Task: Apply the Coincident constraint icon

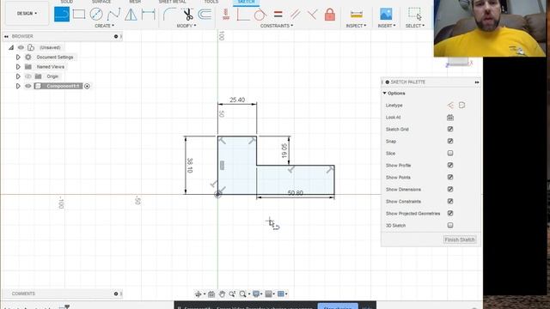Action: [242, 15]
